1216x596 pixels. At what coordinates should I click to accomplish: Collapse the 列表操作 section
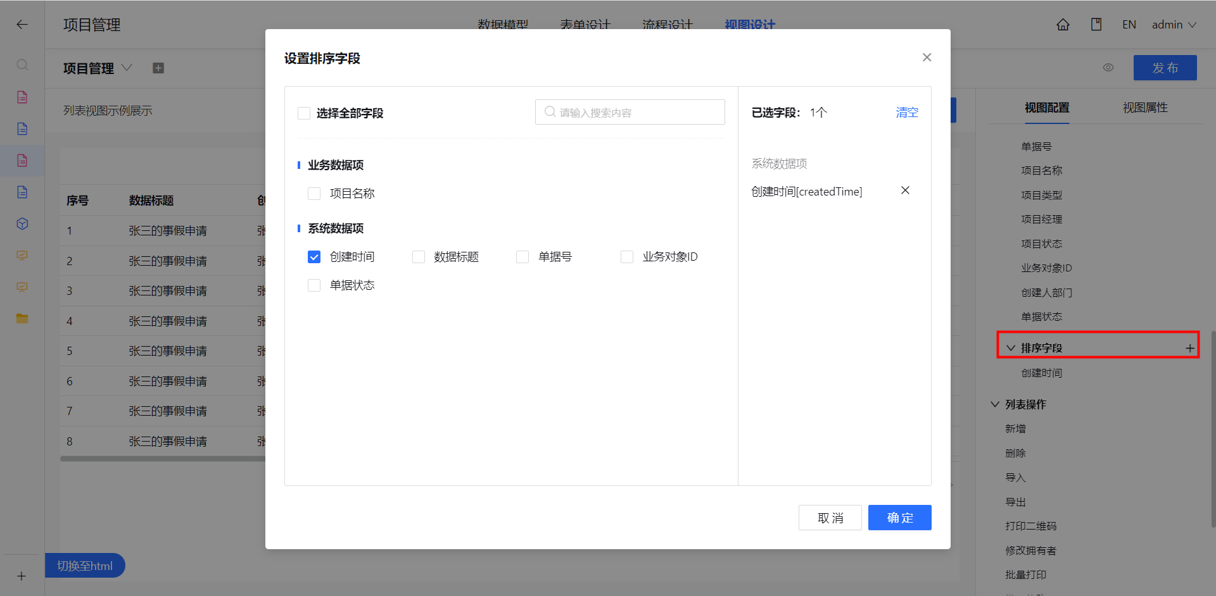995,404
